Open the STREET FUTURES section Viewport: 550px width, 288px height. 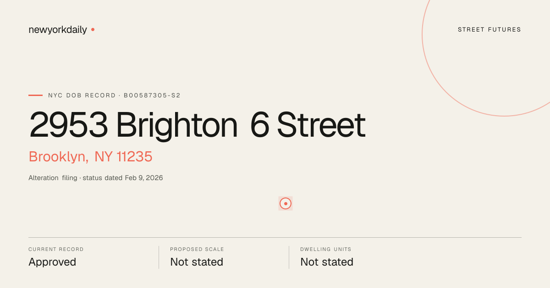click(x=489, y=30)
